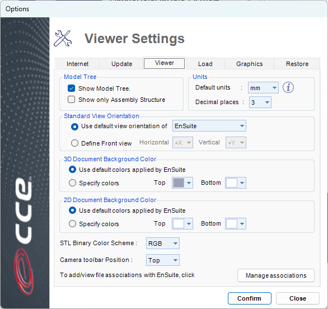Open the STL Binary Color Scheme dropdown
The height and width of the screenshot is (309, 328).
pyautogui.click(x=163, y=244)
